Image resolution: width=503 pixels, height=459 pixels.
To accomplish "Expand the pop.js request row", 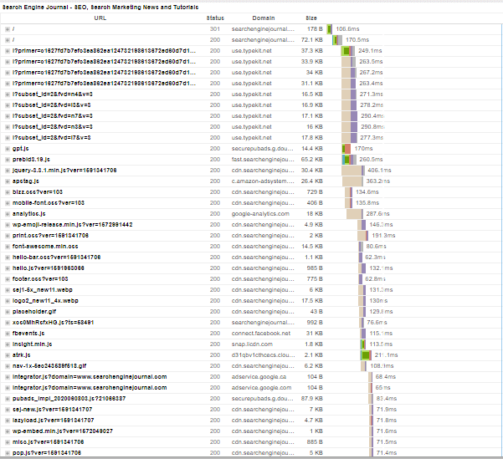I will [7, 453].
